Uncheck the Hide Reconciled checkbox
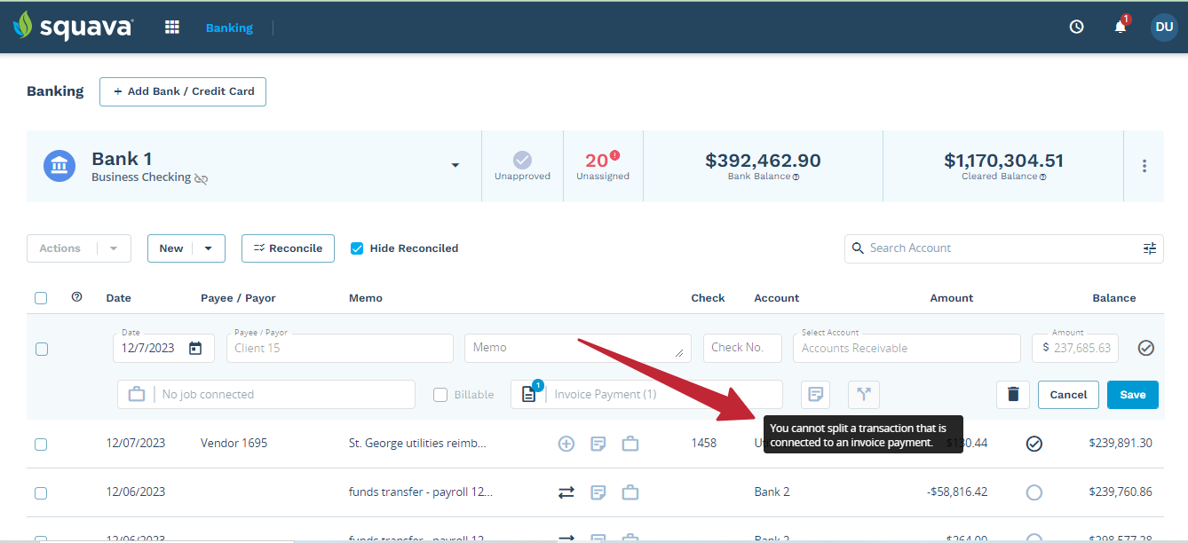Image resolution: width=1188 pixels, height=543 pixels. pyautogui.click(x=357, y=248)
